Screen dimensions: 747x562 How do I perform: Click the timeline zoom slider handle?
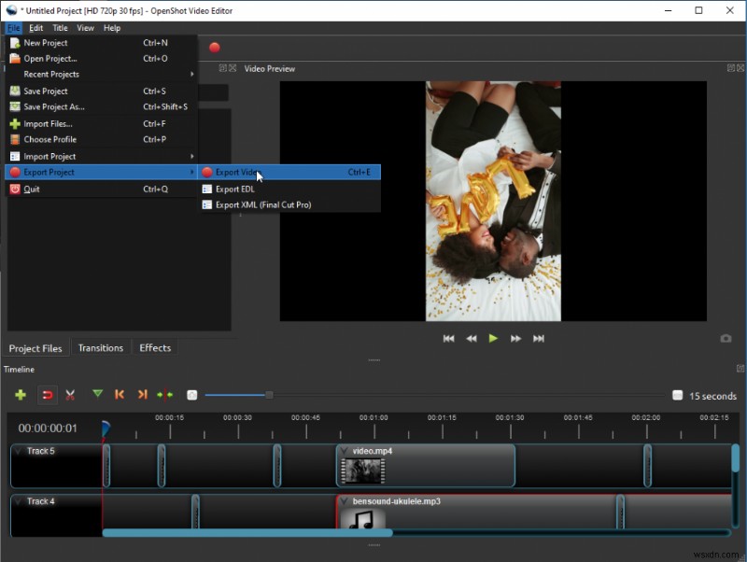269,395
